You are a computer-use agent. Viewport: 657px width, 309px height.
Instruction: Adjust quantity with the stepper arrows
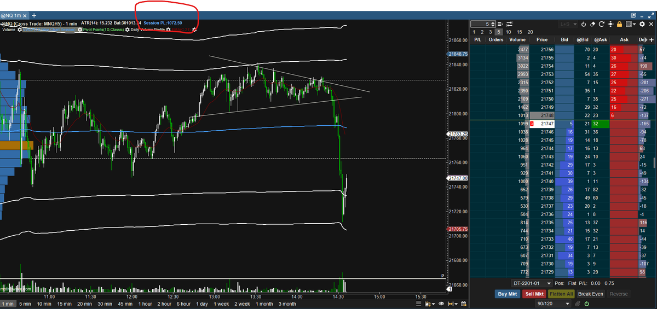tap(493, 24)
